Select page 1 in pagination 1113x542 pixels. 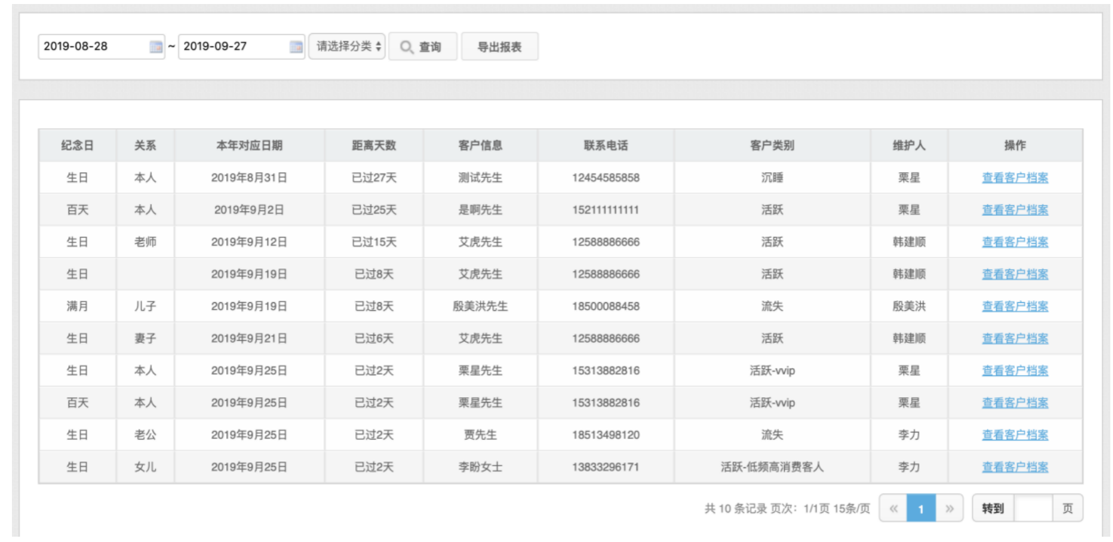click(x=921, y=509)
